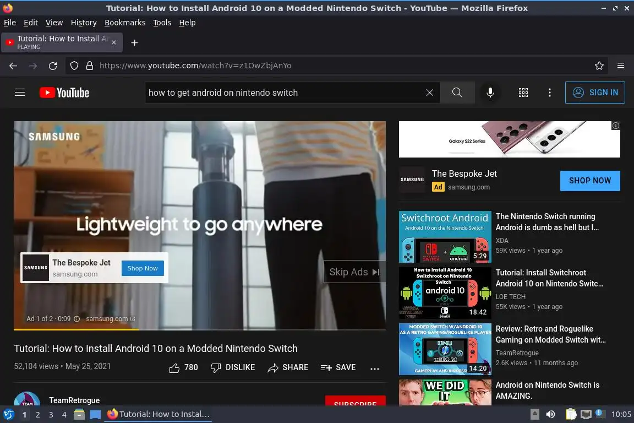The height and width of the screenshot is (423, 634).
Task: Switch to workspace 4 in taskbar
Action: [64, 415]
